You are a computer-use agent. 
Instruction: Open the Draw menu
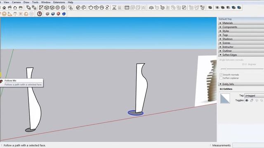click(26, 2)
